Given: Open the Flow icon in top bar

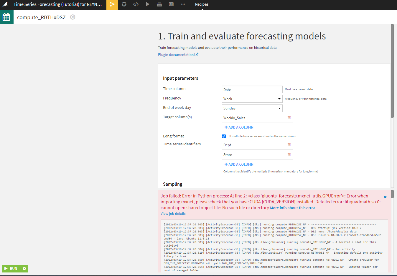Looking at the screenshot, I should point(112,4).
